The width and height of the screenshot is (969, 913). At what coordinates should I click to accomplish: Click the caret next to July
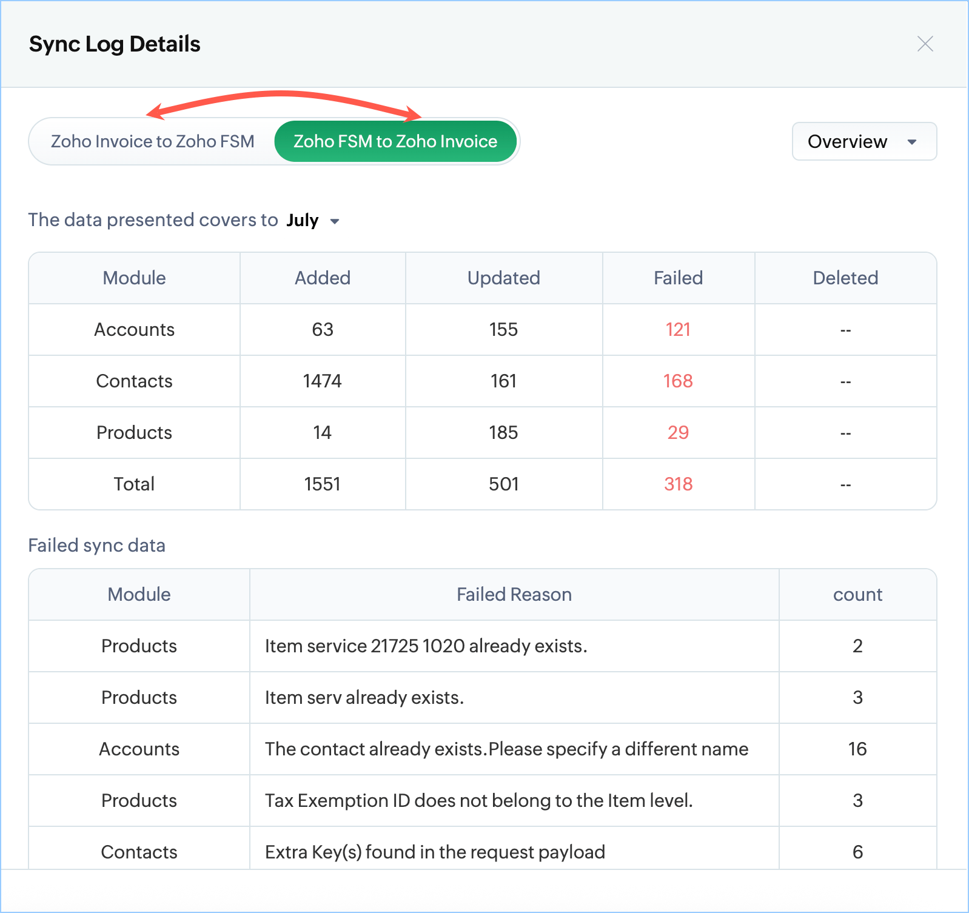[x=334, y=221]
